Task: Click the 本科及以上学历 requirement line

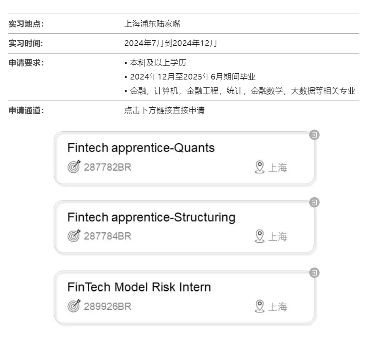Action: (x=158, y=63)
